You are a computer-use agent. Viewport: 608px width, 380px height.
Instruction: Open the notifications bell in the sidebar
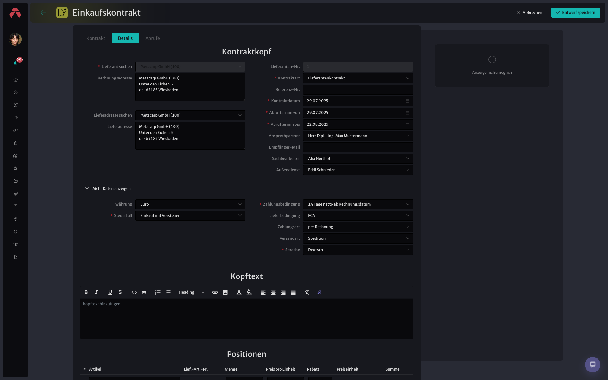coord(15,63)
